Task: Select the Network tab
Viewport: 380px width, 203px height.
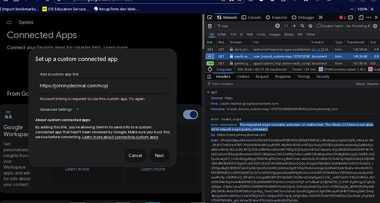Action: [x=227, y=18]
